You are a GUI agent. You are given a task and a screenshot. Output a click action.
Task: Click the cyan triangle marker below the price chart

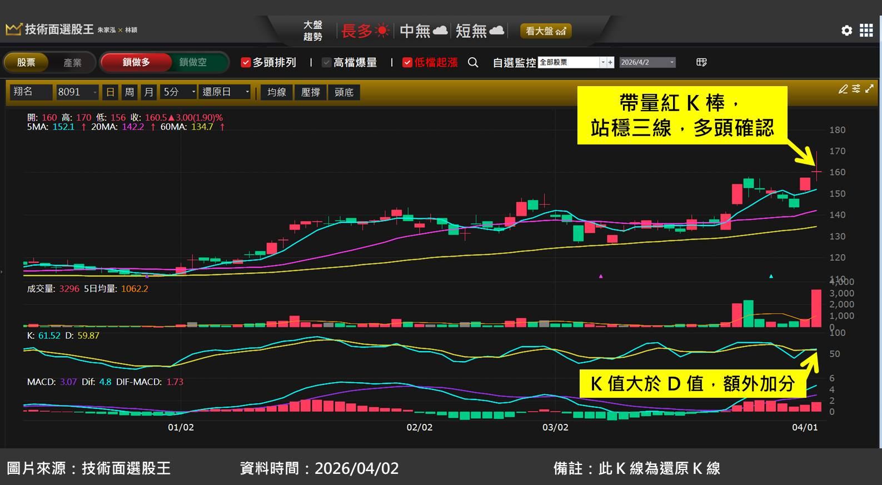tap(771, 276)
